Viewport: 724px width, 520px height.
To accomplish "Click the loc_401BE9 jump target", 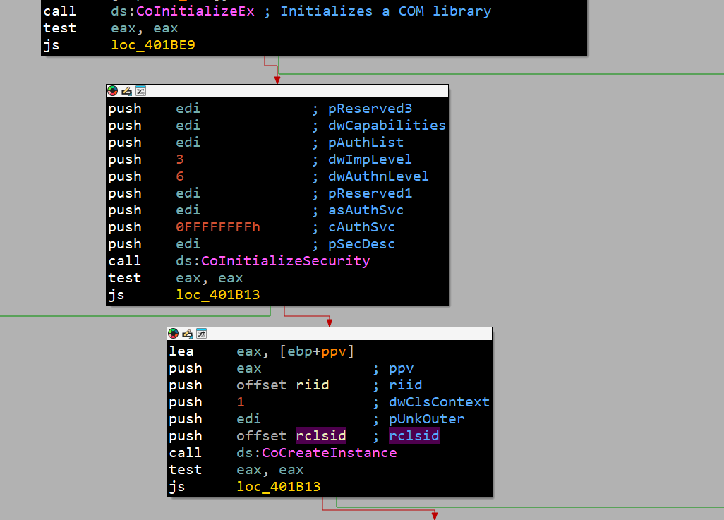I will (153, 44).
